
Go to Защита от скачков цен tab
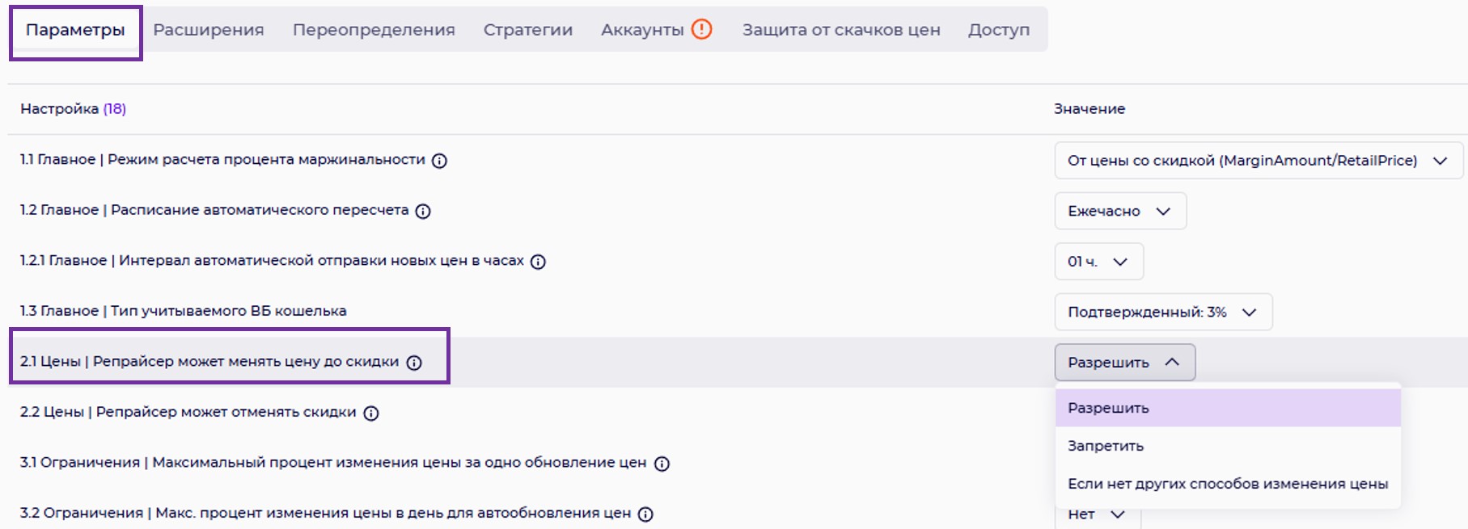pos(841,30)
